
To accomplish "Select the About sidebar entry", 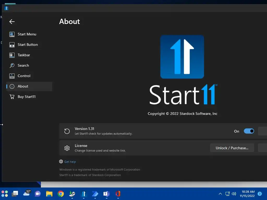I will click(x=29, y=86).
